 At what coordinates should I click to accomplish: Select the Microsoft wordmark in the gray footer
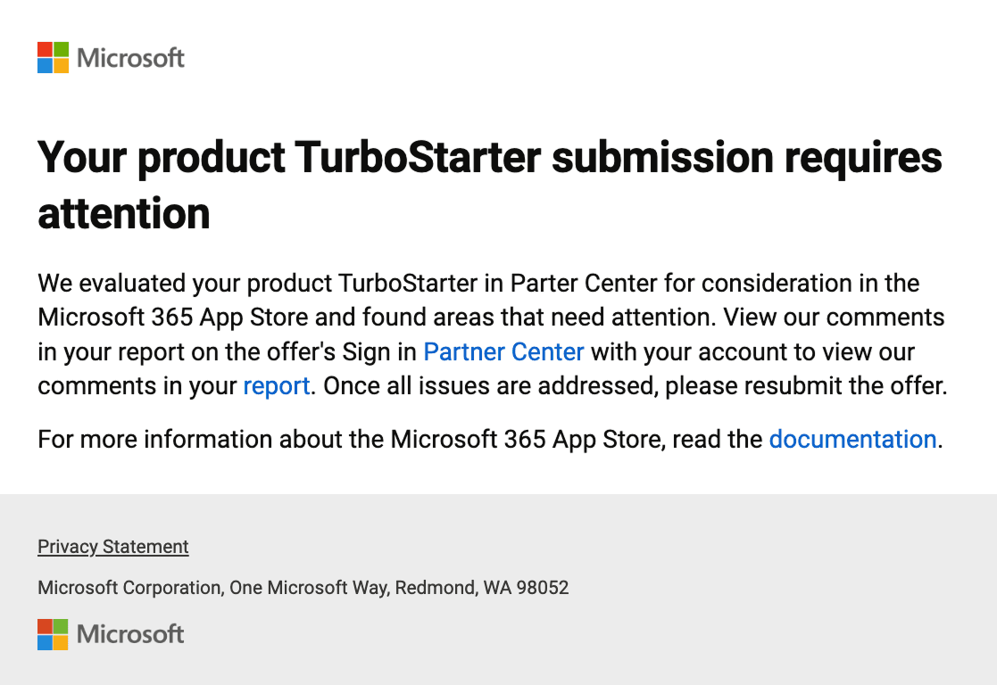point(129,634)
